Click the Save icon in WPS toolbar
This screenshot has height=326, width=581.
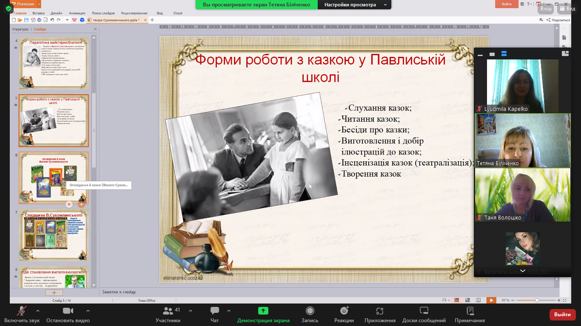(x=26, y=20)
